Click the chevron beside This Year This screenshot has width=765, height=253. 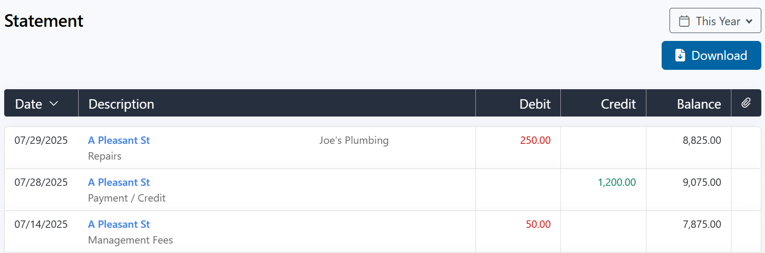point(749,22)
